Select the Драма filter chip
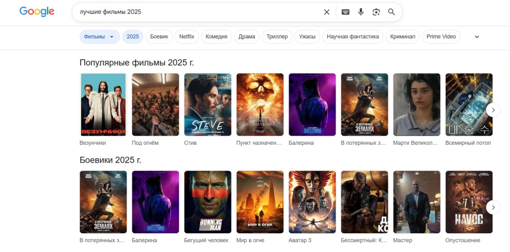This screenshot has height=252, width=510. pos(247,37)
